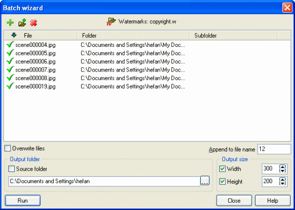Select file scene000019.jpg
The height and width of the screenshot is (210, 295).
35,86
